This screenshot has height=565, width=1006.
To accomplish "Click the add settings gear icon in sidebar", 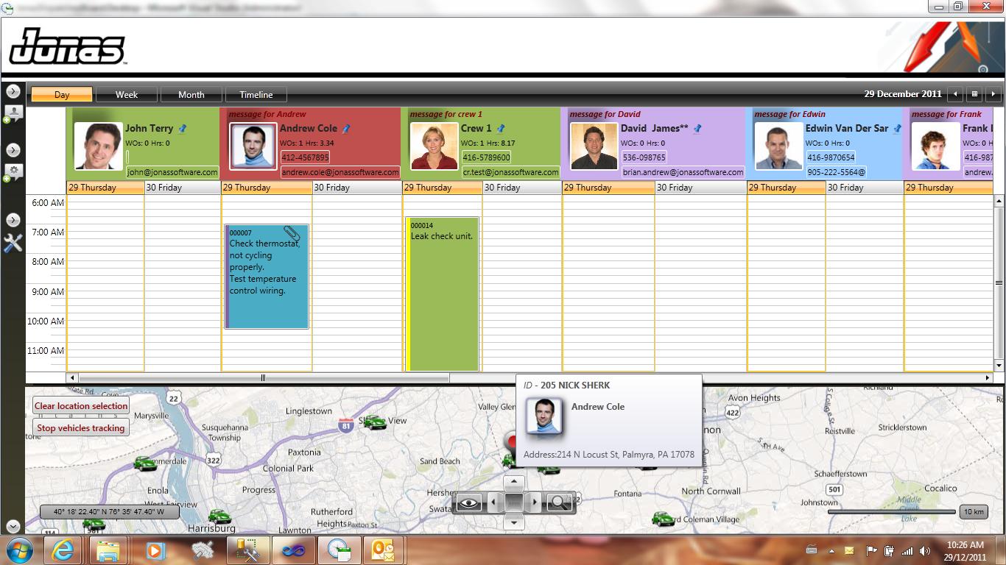I will [13, 173].
